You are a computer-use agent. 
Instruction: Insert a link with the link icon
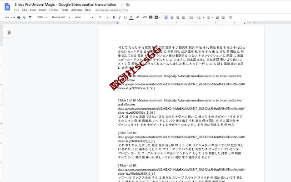tap(145, 17)
